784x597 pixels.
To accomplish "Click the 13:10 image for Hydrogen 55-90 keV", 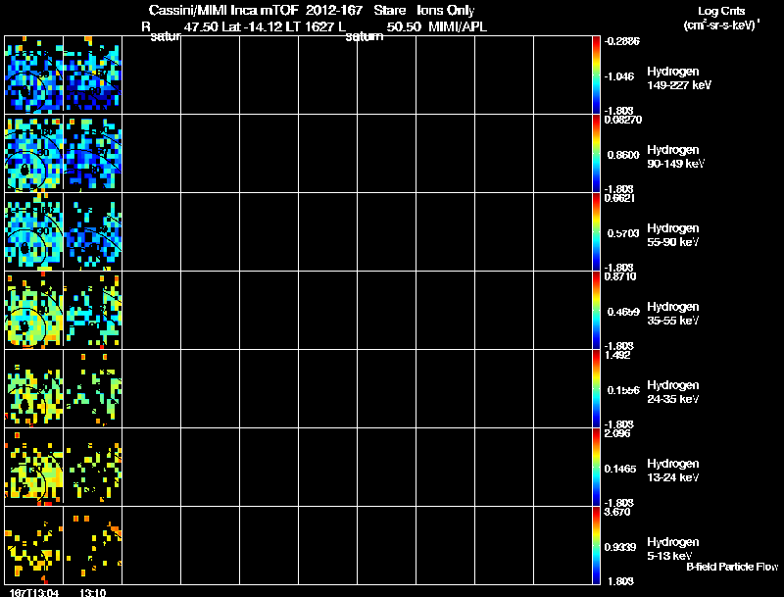I will tap(93, 232).
